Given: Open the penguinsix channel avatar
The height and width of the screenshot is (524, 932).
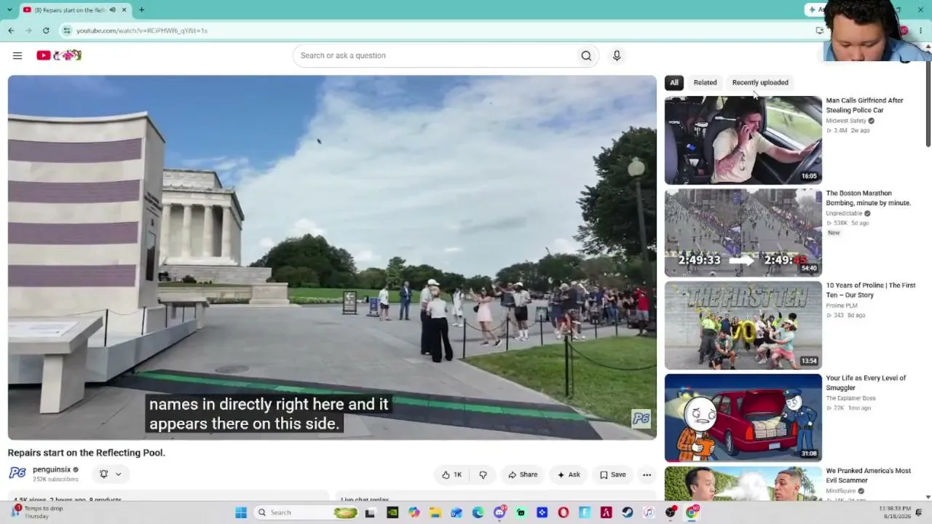Looking at the screenshot, I should (x=17, y=473).
